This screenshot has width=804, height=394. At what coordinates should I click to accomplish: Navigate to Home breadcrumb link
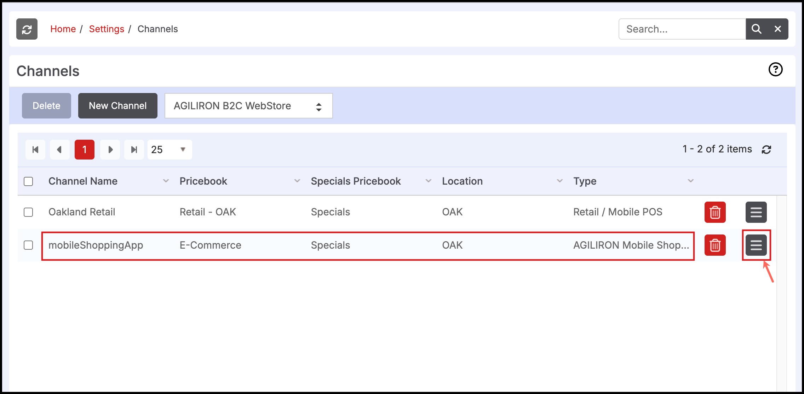click(63, 29)
